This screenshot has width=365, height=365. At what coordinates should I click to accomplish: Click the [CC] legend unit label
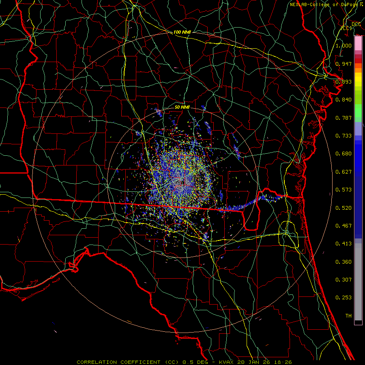(346, 28)
